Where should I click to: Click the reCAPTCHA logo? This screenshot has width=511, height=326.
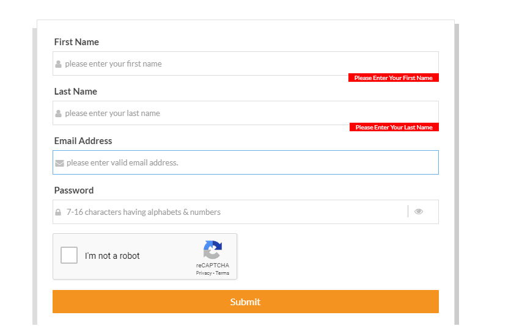pos(213,250)
